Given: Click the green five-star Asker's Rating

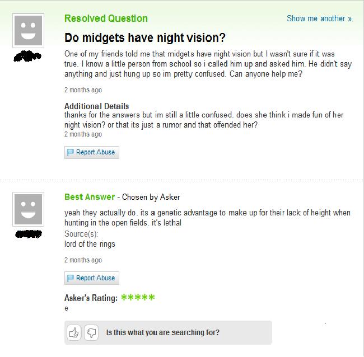Looking at the screenshot, I should coord(138,297).
